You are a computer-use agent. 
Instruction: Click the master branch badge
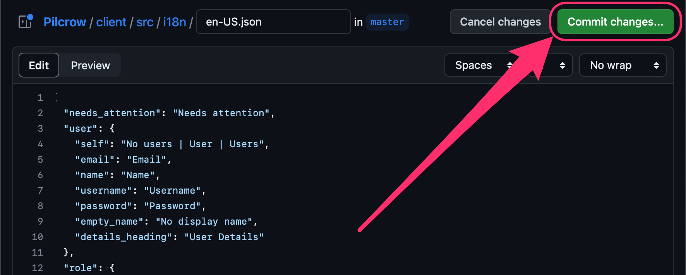[387, 22]
